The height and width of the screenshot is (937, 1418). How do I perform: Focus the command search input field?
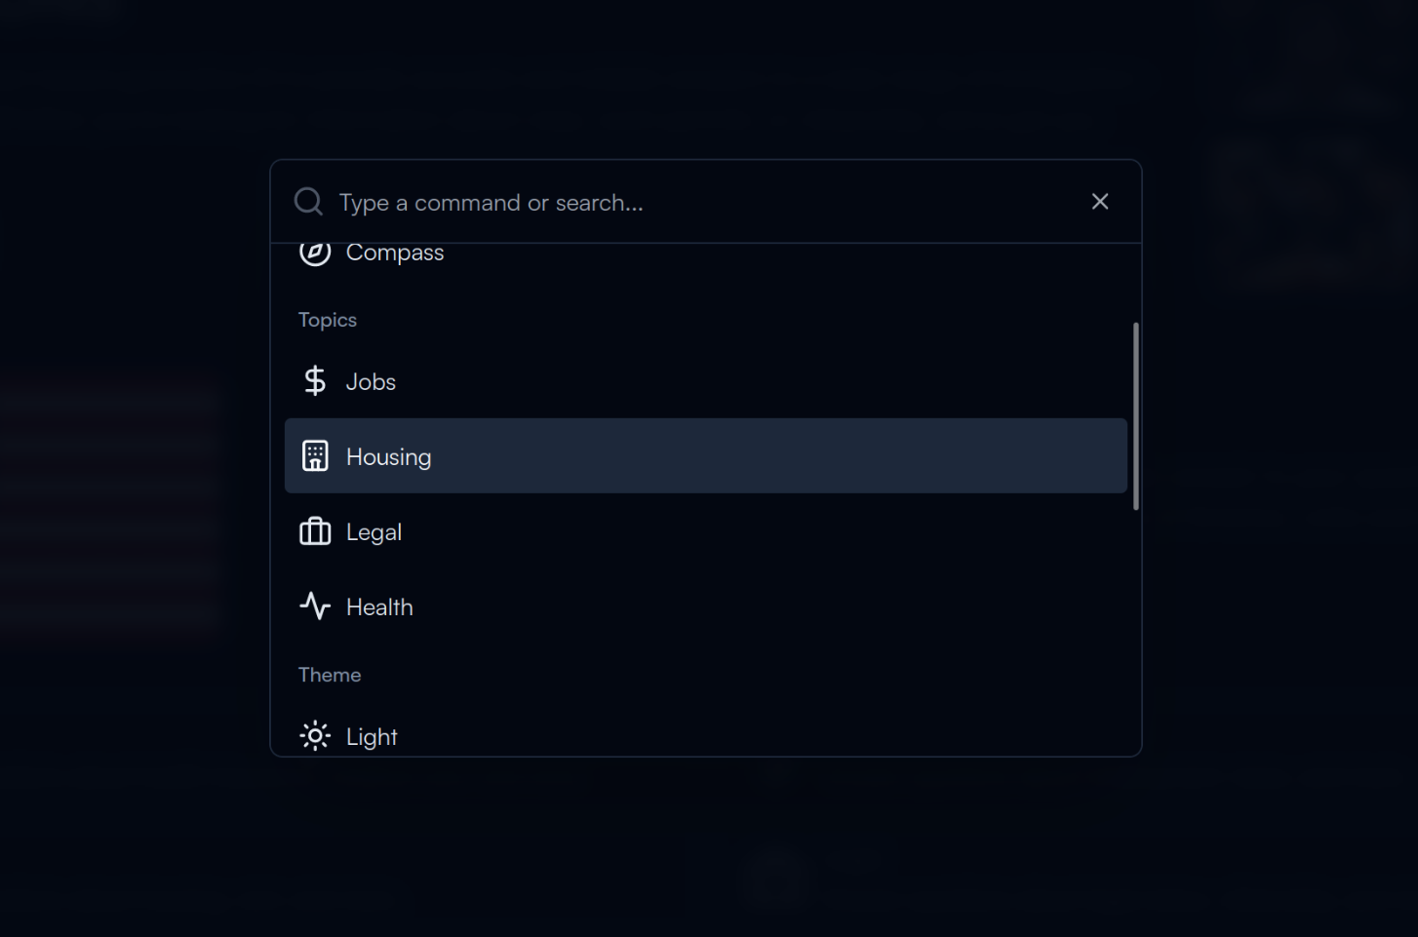point(706,202)
